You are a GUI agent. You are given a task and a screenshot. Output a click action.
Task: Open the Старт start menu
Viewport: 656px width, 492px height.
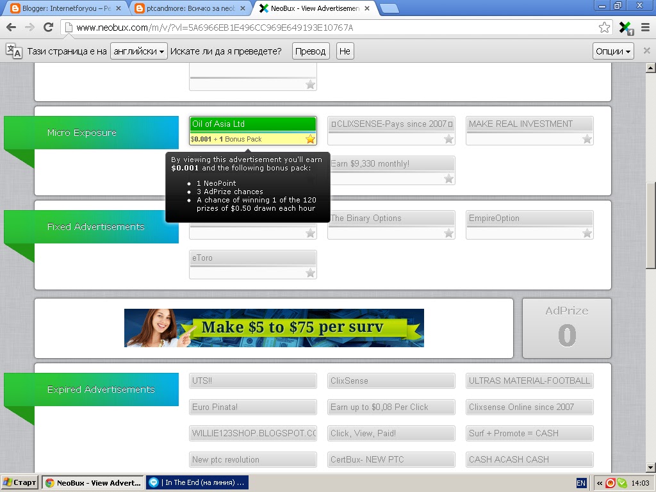pos(20,483)
